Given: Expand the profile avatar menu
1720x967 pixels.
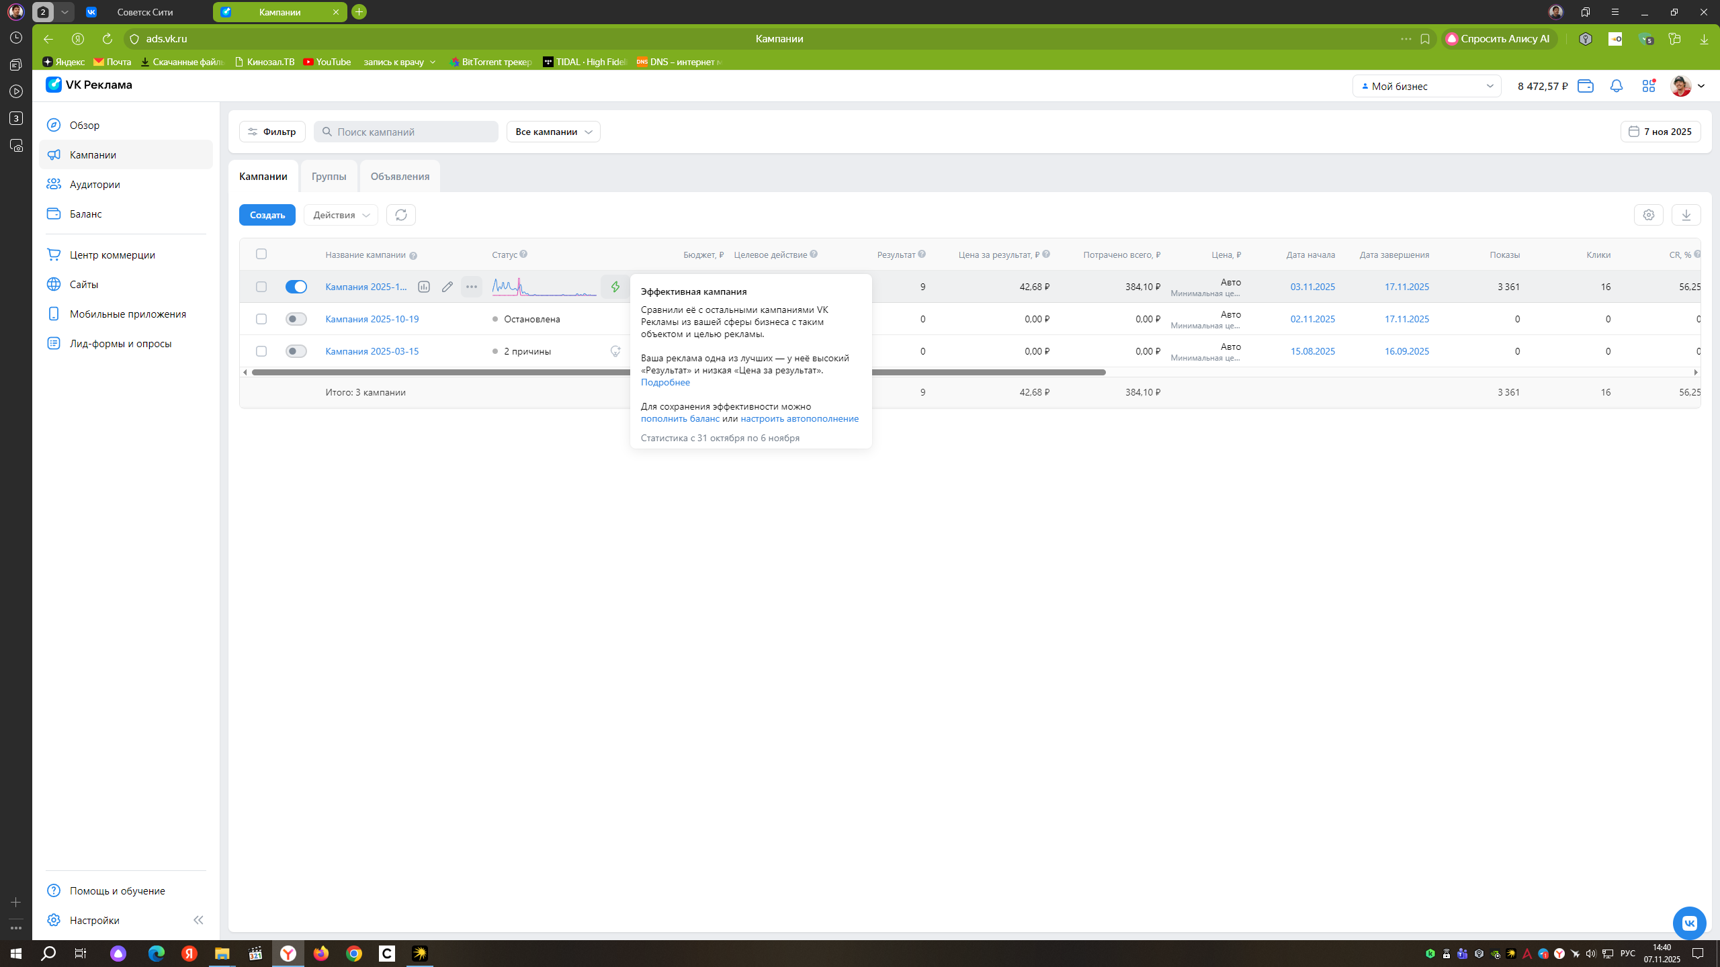Looking at the screenshot, I should (x=1687, y=86).
